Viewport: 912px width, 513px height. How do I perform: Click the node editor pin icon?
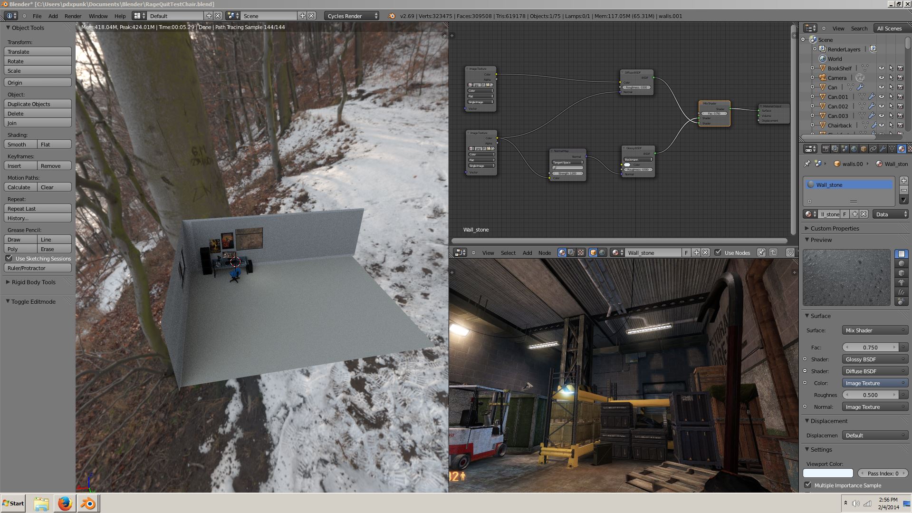tap(761, 252)
